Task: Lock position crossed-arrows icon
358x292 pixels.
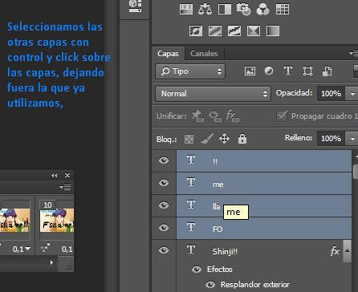Action: pyautogui.click(x=224, y=139)
